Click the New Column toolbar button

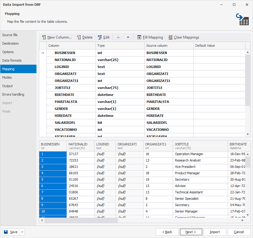pyautogui.click(x=57, y=37)
